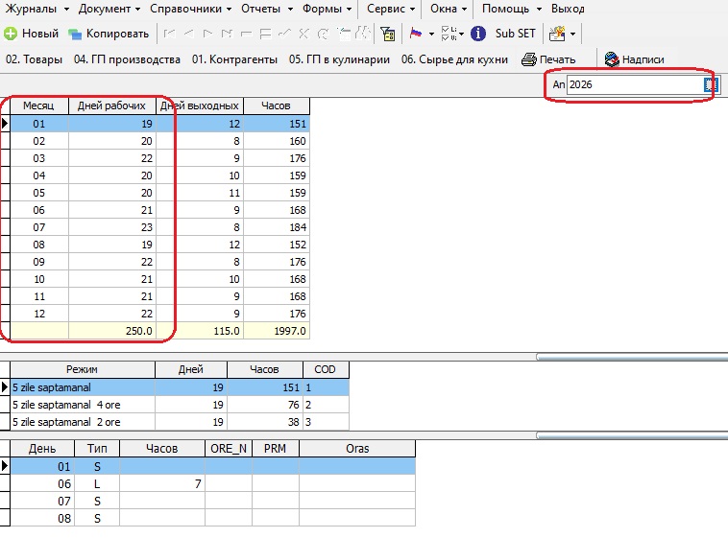728x538 pixels.
Task: Click the Месяц column header
Action: [39, 105]
